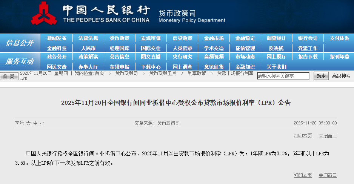
Task: Open 意见征集 navigation item
Action: (214, 67)
